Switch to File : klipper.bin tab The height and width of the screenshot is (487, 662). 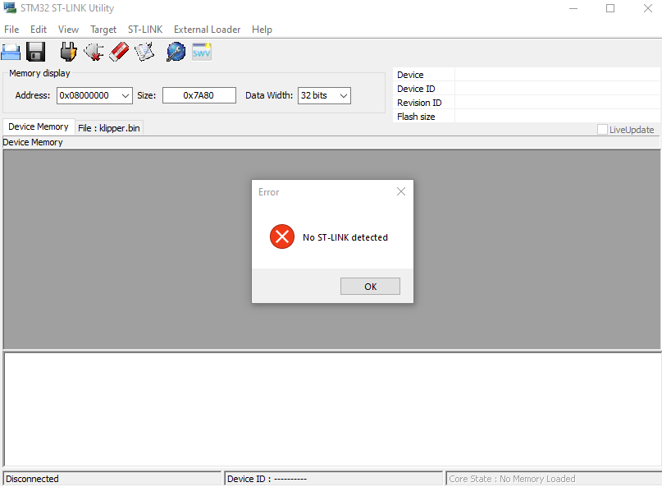pos(109,128)
